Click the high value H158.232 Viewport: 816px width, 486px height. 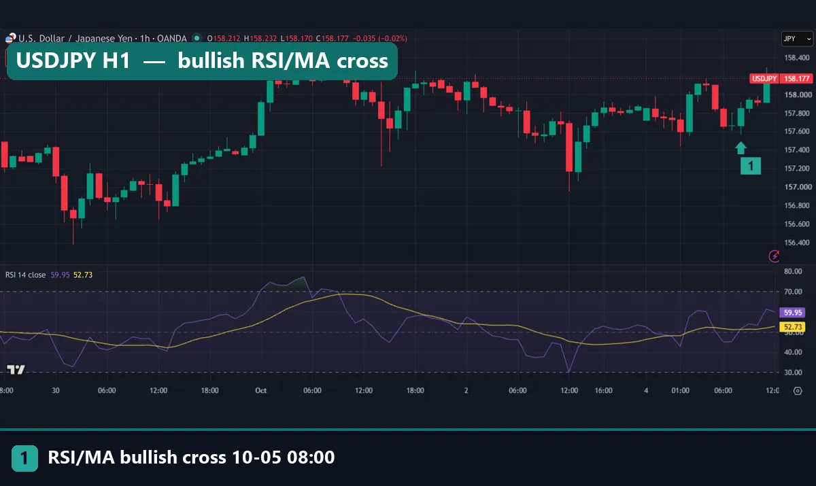260,38
